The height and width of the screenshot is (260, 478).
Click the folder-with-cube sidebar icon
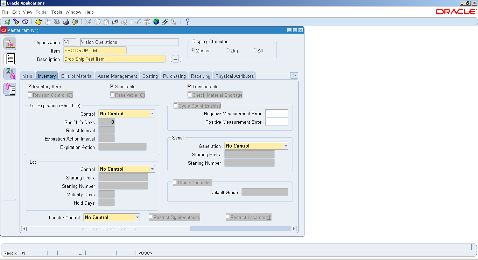[x=10, y=44]
